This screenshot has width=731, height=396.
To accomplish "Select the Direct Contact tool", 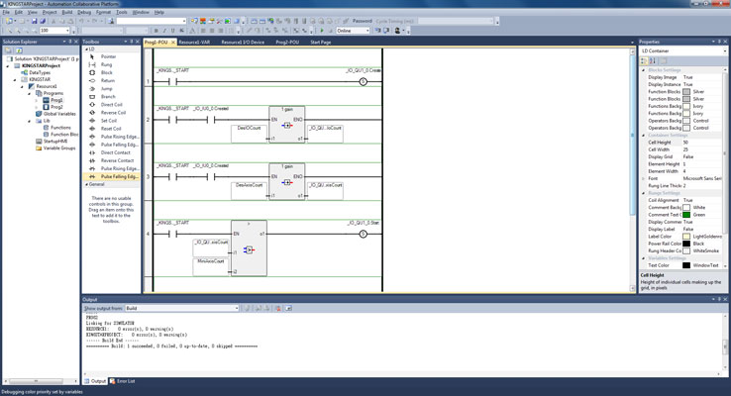I will point(112,152).
